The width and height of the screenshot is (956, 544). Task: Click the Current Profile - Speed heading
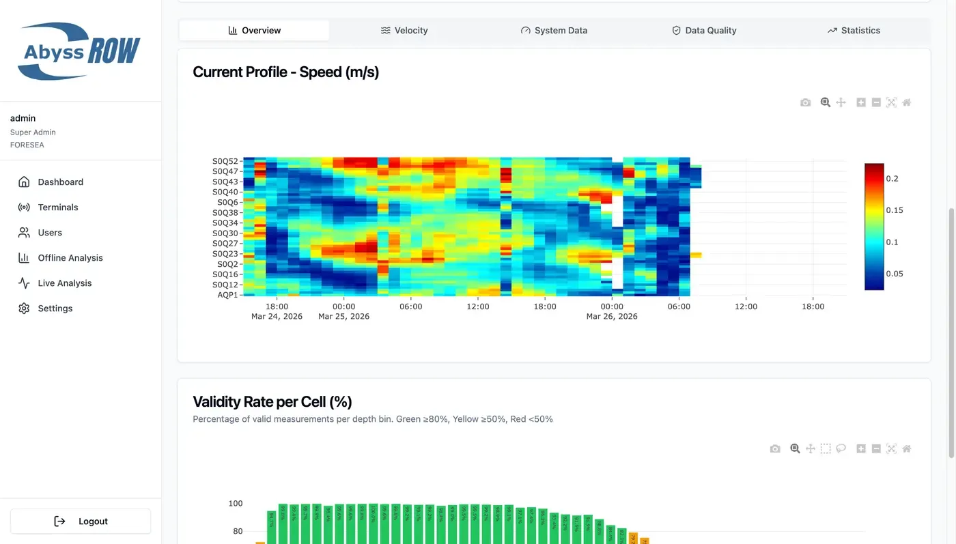(286, 72)
